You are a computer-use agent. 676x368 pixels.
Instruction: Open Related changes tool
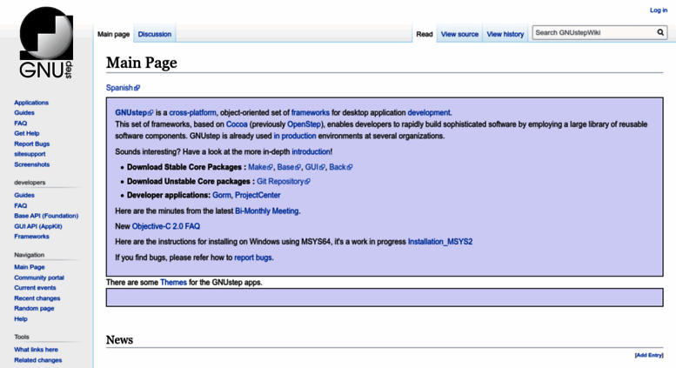tap(38, 360)
